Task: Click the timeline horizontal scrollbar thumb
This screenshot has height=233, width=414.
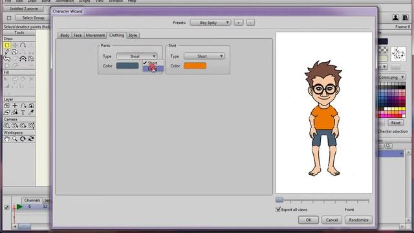Action: pos(25,227)
